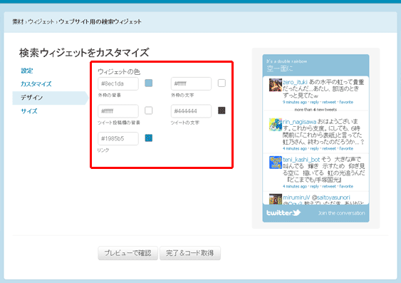Click the リンク color input #1985b5

(118, 139)
